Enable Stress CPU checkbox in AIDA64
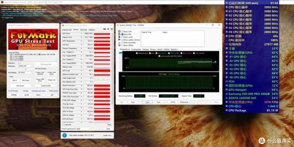 point(122,31)
